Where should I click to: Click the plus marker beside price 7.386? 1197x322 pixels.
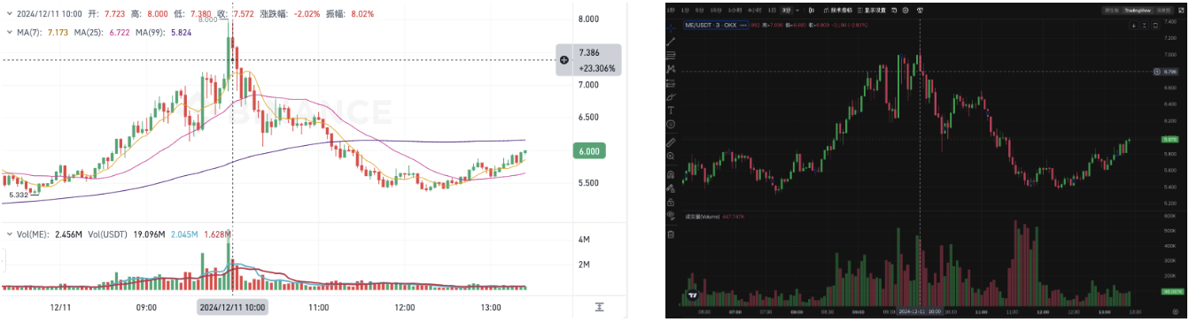point(564,60)
